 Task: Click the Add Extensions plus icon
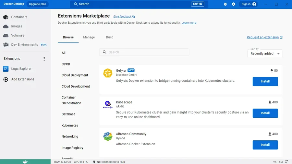pos(6,79)
